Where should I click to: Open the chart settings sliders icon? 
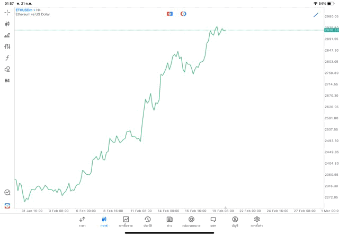pos(7,46)
